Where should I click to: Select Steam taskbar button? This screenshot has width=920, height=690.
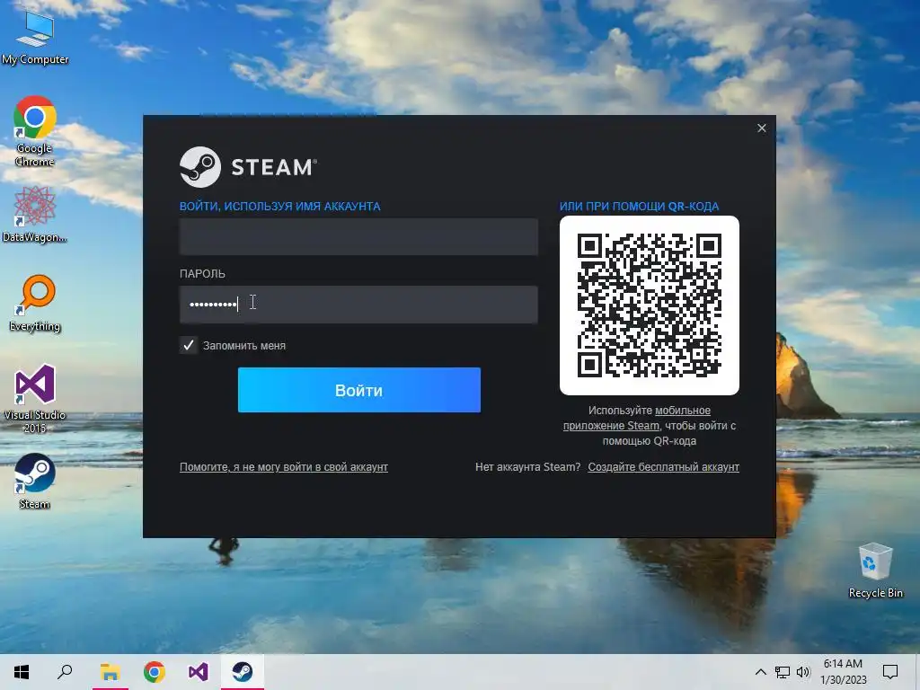pos(243,672)
